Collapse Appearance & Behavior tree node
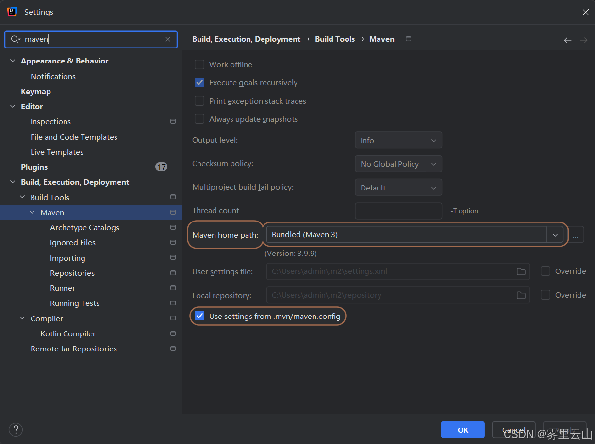 tap(13, 61)
